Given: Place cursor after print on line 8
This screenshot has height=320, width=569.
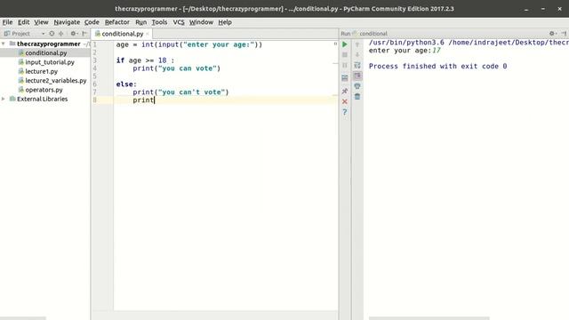Looking at the screenshot, I should (155, 100).
